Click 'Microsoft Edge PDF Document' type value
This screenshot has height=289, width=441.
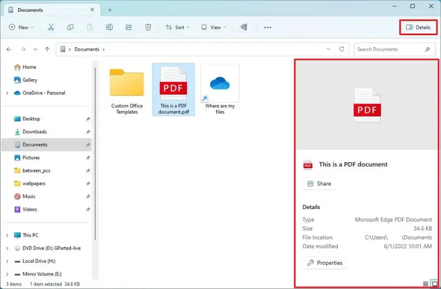click(x=394, y=220)
